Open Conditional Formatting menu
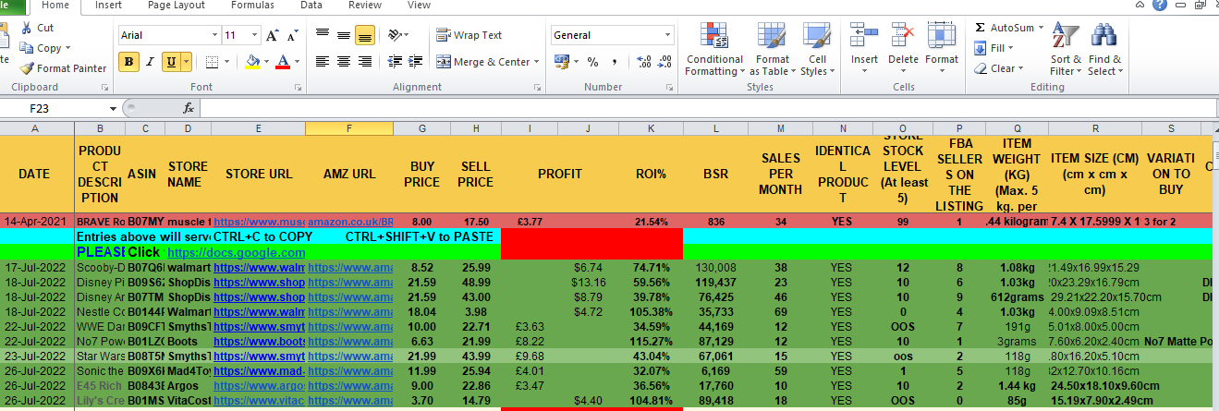 pos(714,49)
